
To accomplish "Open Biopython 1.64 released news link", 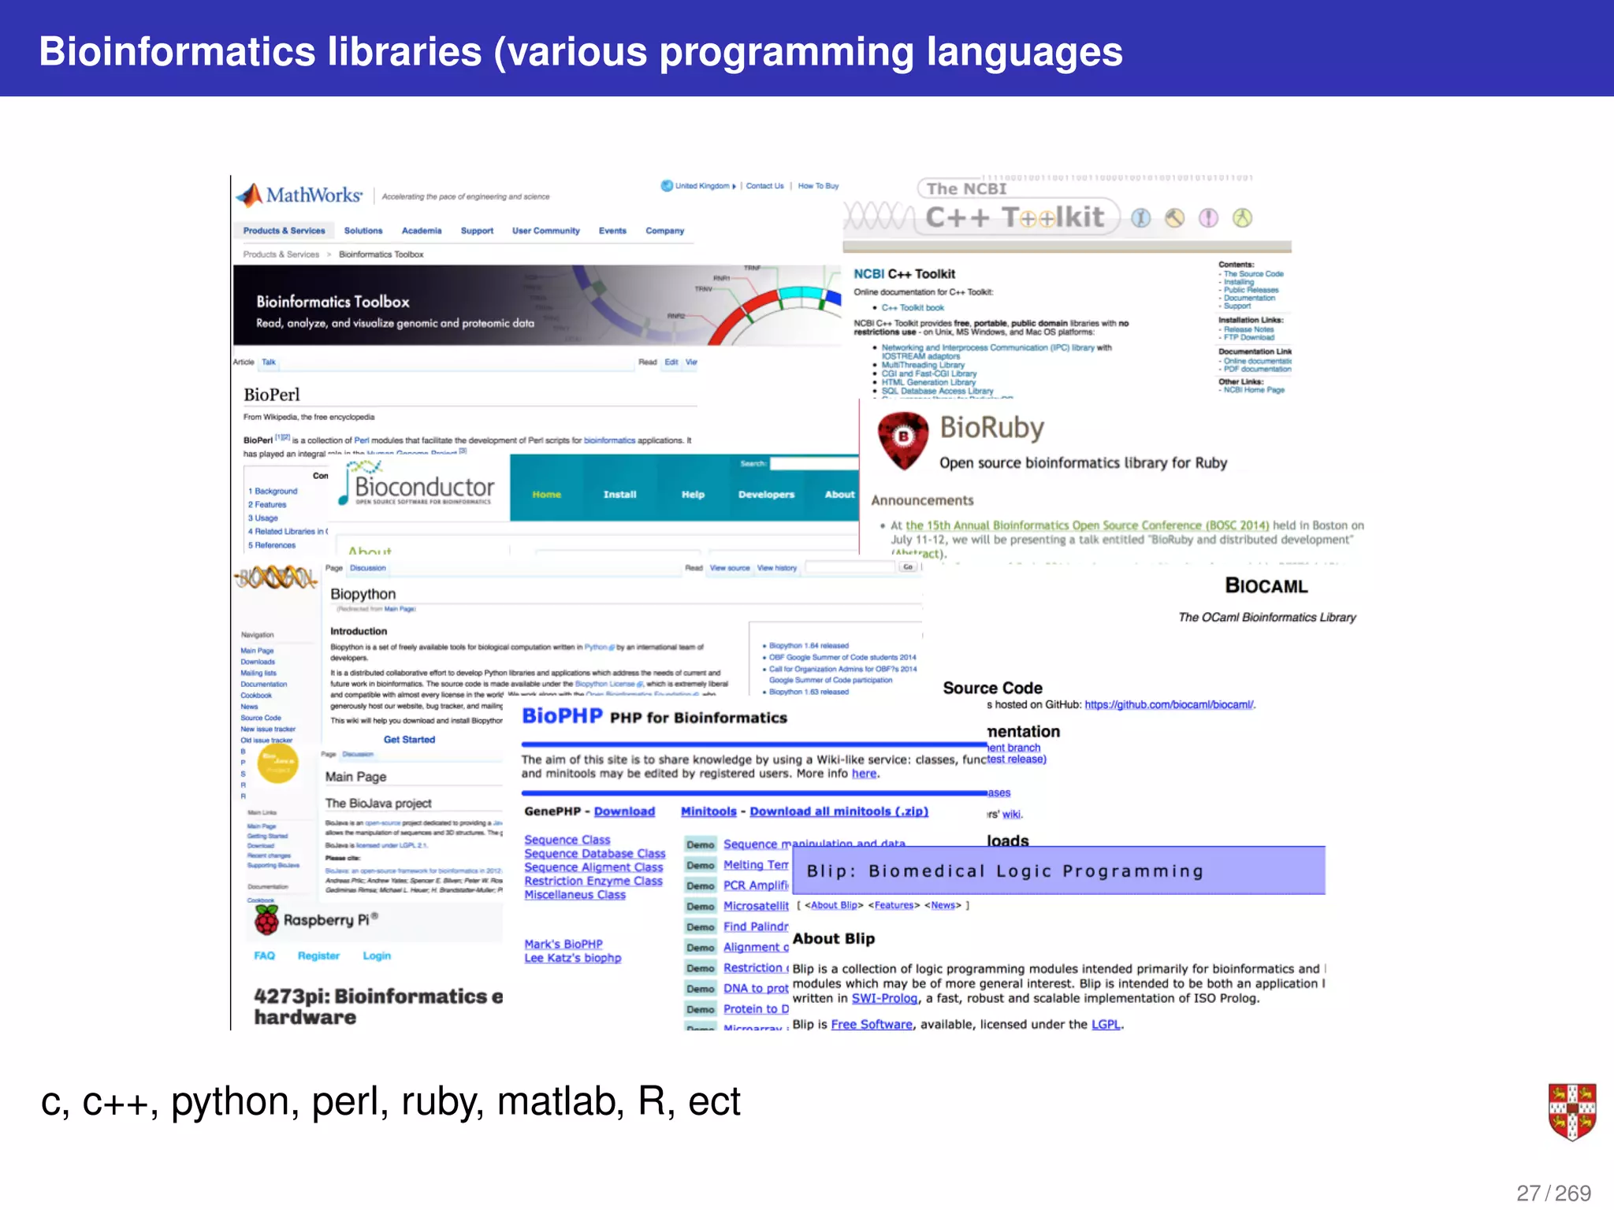I will [809, 646].
